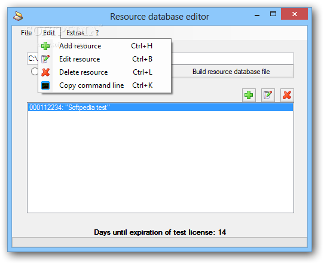Viewport: 324px width, 264px height.
Task: Open the ? help menu
Action: point(97,33)
